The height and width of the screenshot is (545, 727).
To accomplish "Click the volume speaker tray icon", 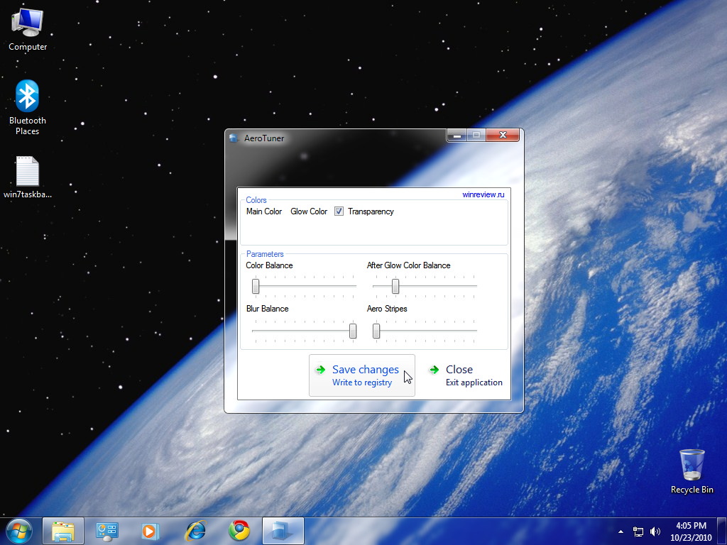I will [x=655, y=532].
